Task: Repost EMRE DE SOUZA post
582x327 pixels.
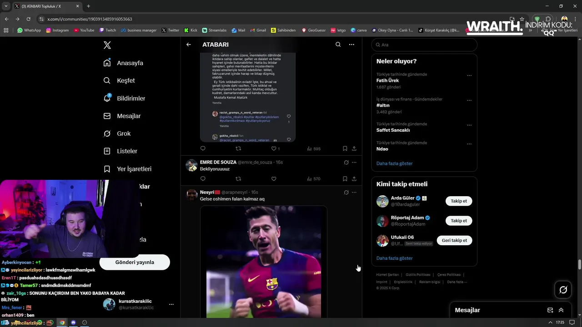Action: [x=238, y=179]
